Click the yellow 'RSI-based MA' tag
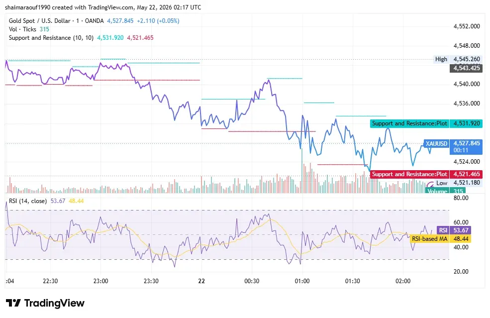 click(x=429, y=239)
